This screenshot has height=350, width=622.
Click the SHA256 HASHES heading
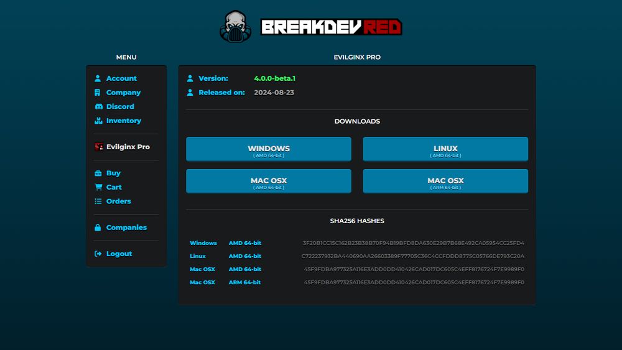357,221
